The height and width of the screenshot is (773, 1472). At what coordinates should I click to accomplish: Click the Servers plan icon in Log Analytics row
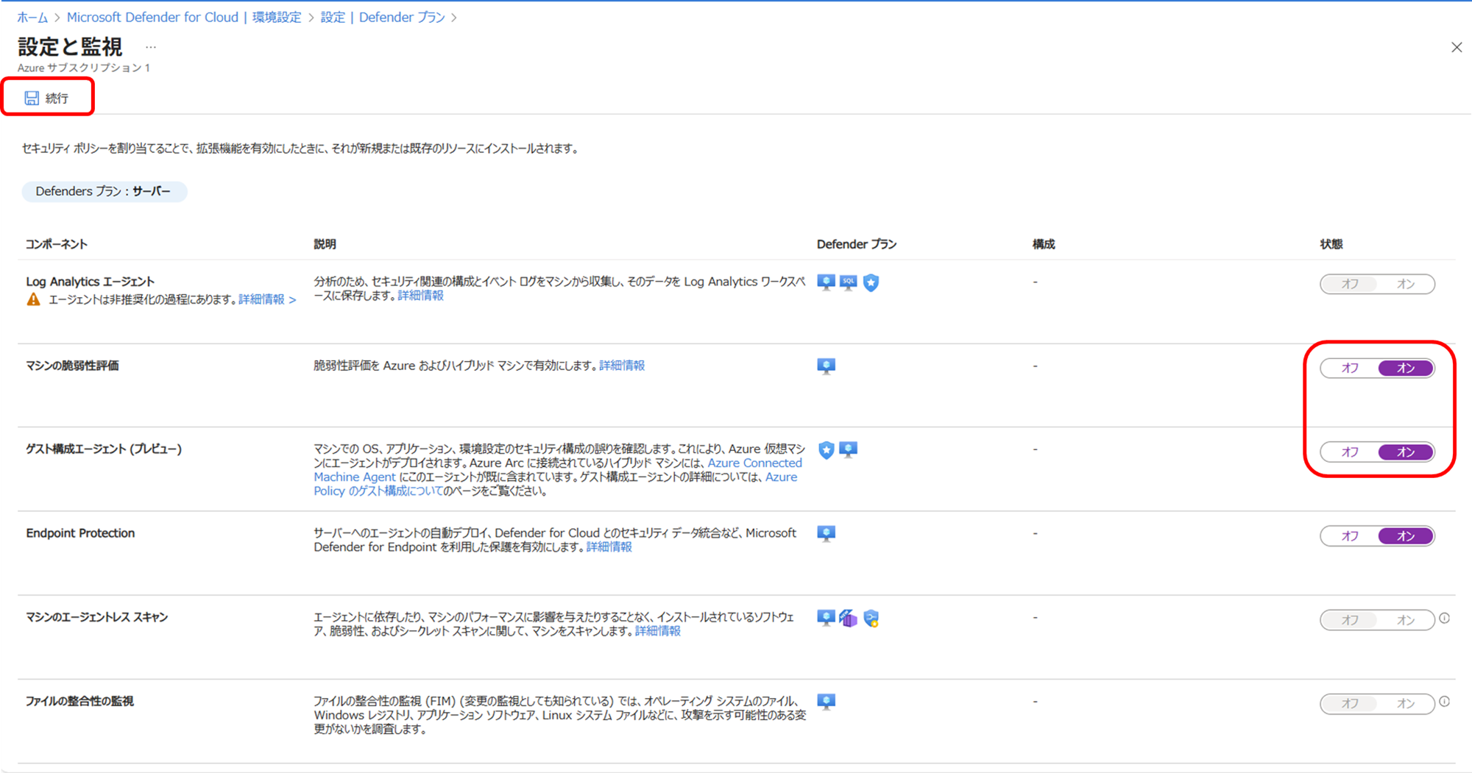point(827,282)
